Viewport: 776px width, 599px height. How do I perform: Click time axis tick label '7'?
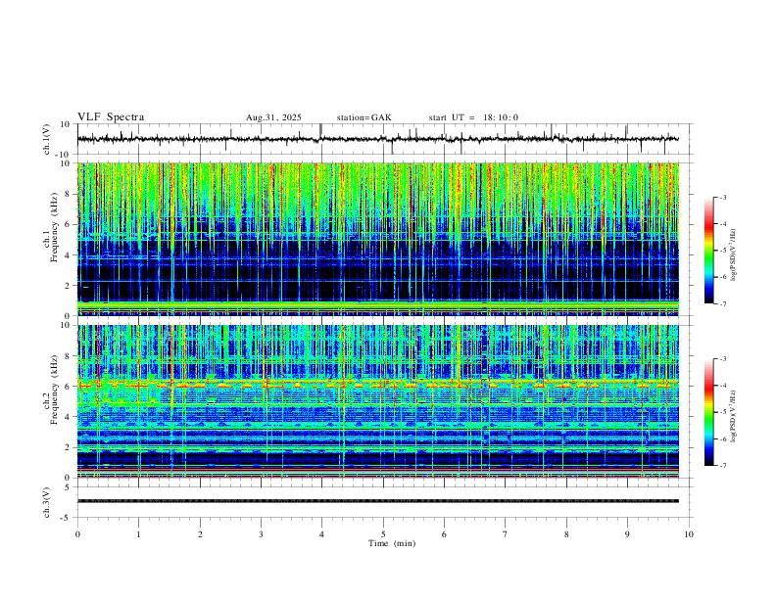pos(506,534)
